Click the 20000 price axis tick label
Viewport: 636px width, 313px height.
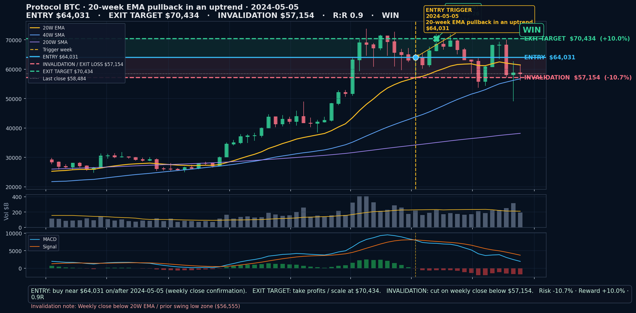[x=14, y=187]
